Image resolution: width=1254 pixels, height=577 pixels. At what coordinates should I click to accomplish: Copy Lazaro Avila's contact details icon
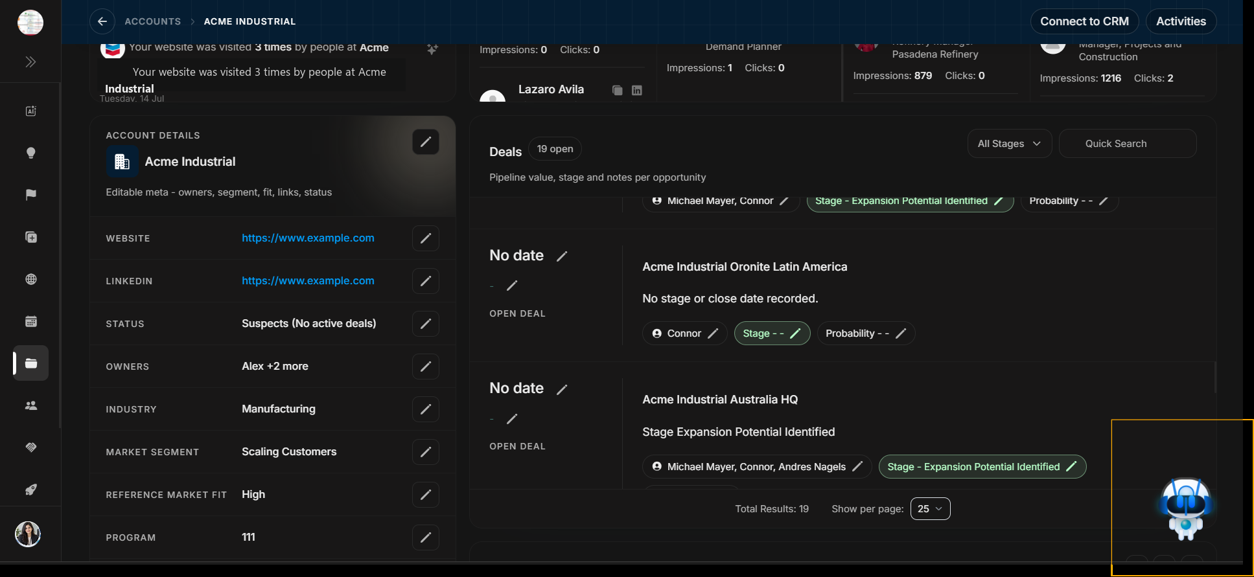point(618,90)
